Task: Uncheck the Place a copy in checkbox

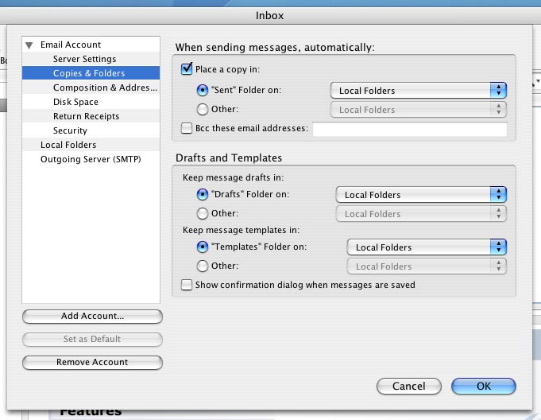Action: pos(187,68)
